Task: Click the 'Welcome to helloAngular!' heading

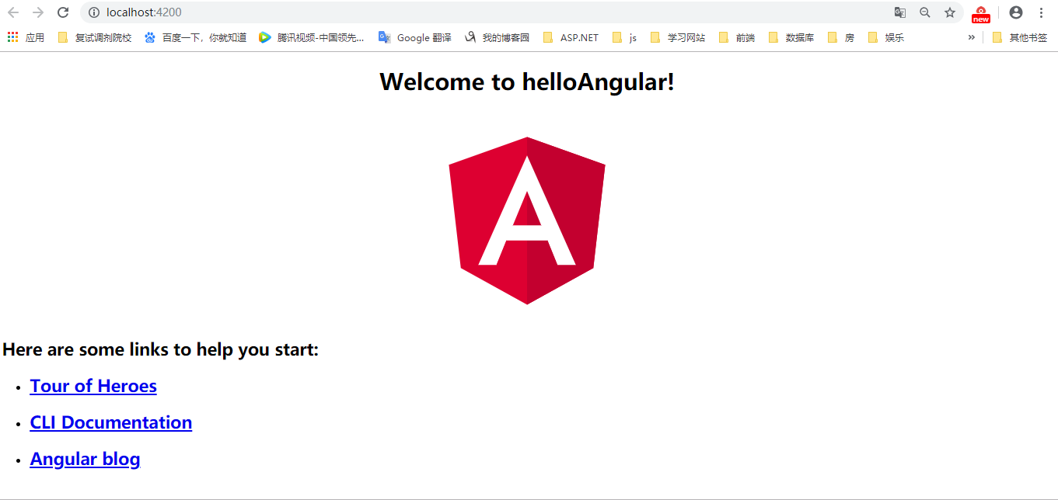Action: point(527,82)
